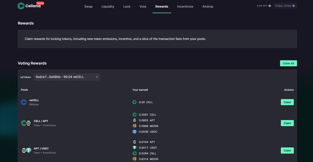Click the Claim All button

(x=289, y=63)
